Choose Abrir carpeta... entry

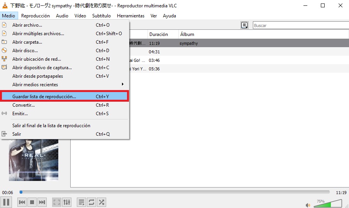pyautogui.click(x=64, y=42)
